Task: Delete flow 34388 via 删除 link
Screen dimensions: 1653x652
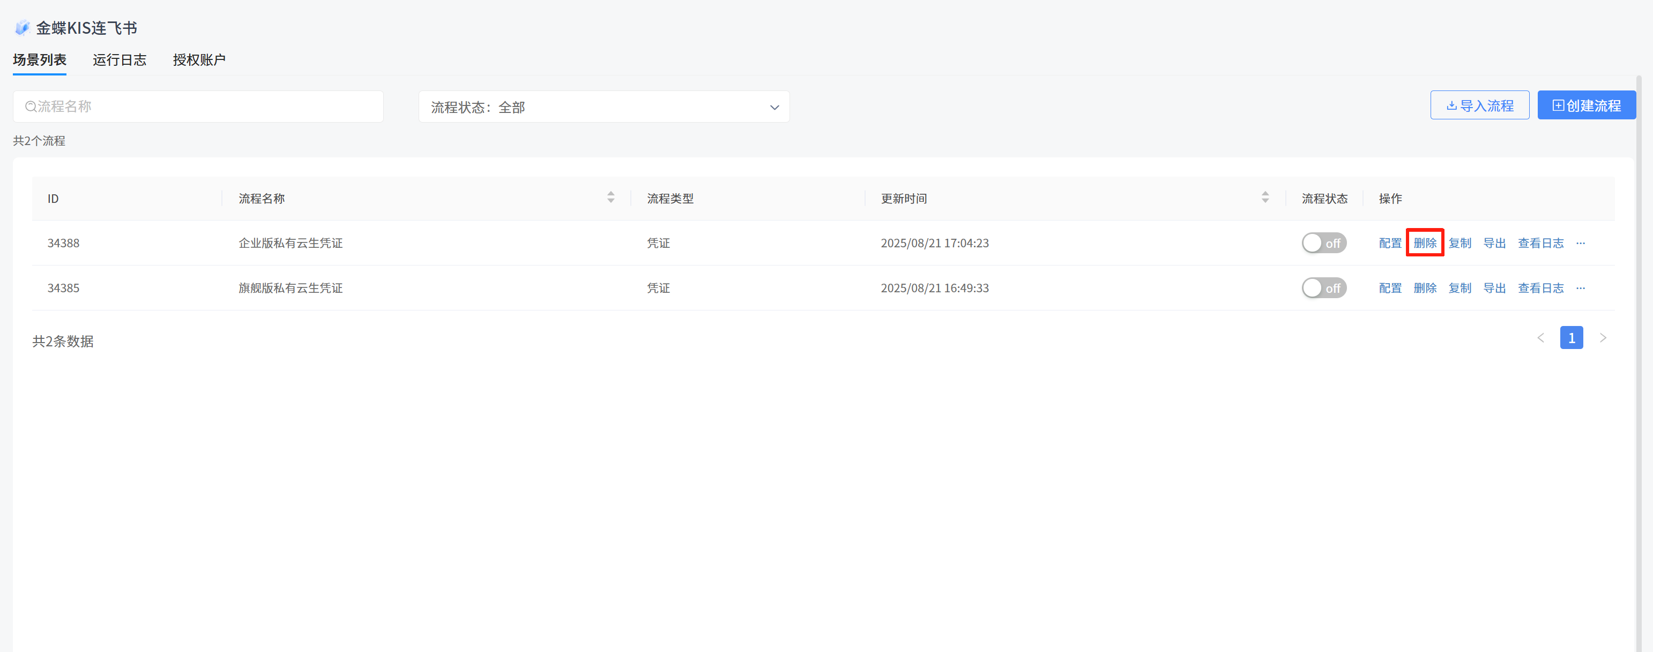Action: click(1425, 243)
